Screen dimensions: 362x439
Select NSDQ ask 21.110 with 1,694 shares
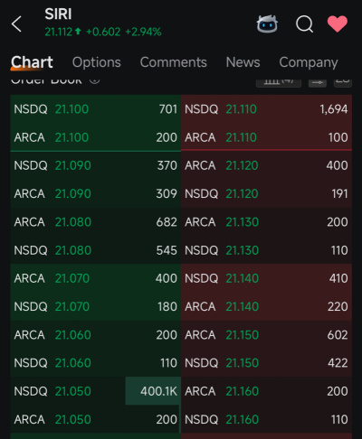point(266,109)
